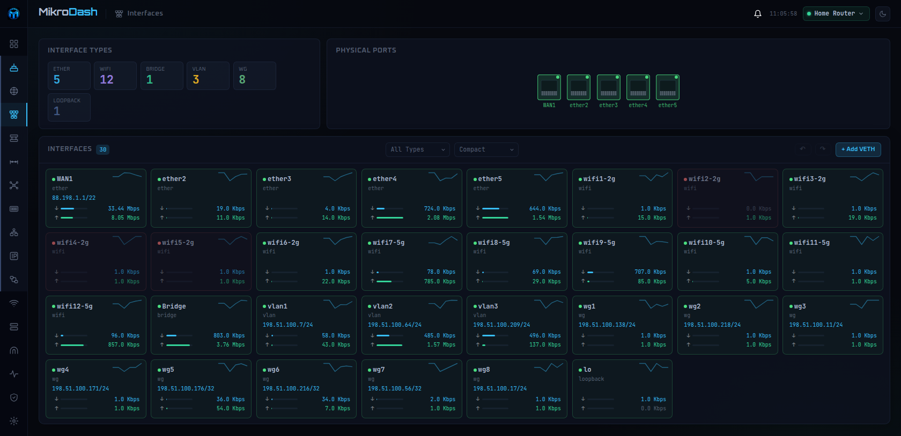This screenshot has width=901, height=436.
Task: Click the MikroDash logo icon
Action: click(x=14, y=13)
